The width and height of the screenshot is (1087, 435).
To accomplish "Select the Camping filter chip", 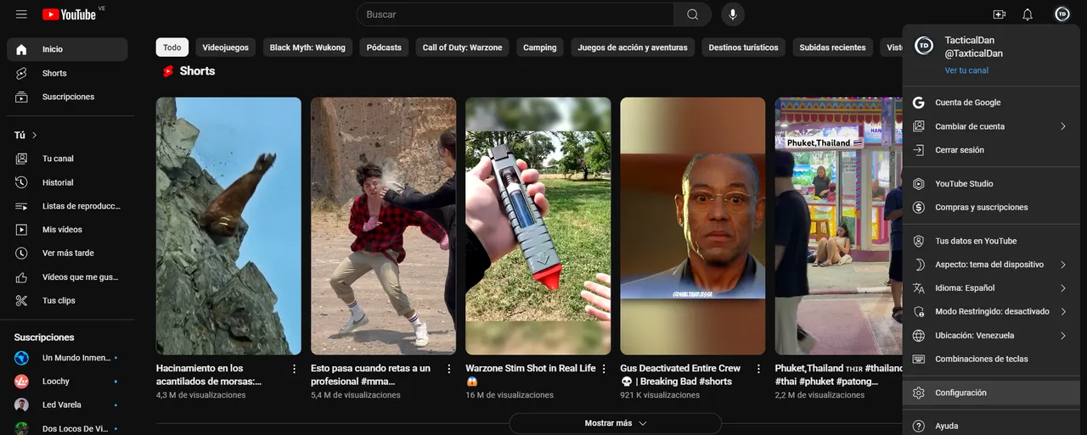I will (540, 47).
